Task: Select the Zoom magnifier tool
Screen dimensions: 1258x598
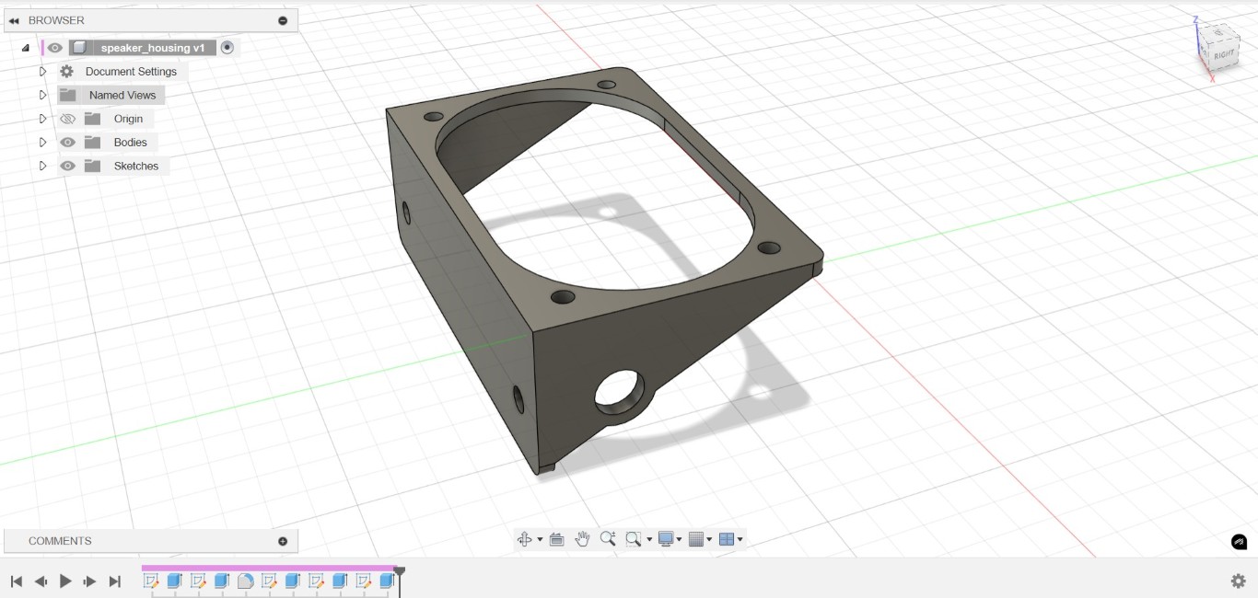Action: click(x=608, y=539)
